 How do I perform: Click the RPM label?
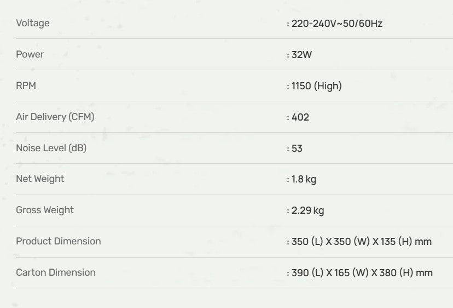point(26,85)
